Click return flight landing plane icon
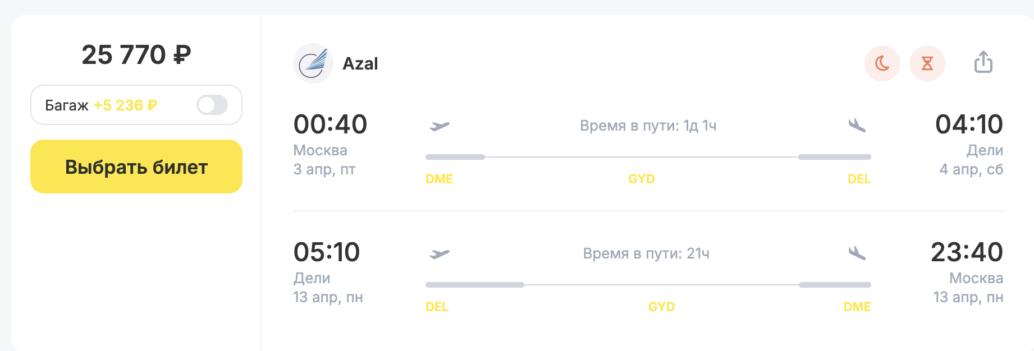Screen dimensions: 1034x351 [x=857, y=253]
